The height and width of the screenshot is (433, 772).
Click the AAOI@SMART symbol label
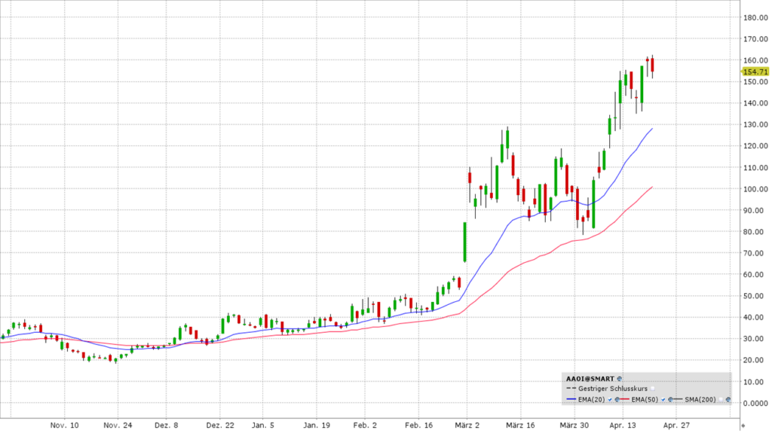click(590, 379)
